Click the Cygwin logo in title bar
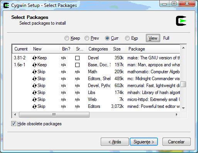This screenshot has width=198, height=153. click(x=6, y=5)
